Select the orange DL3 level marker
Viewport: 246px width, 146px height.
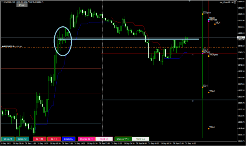203,51
